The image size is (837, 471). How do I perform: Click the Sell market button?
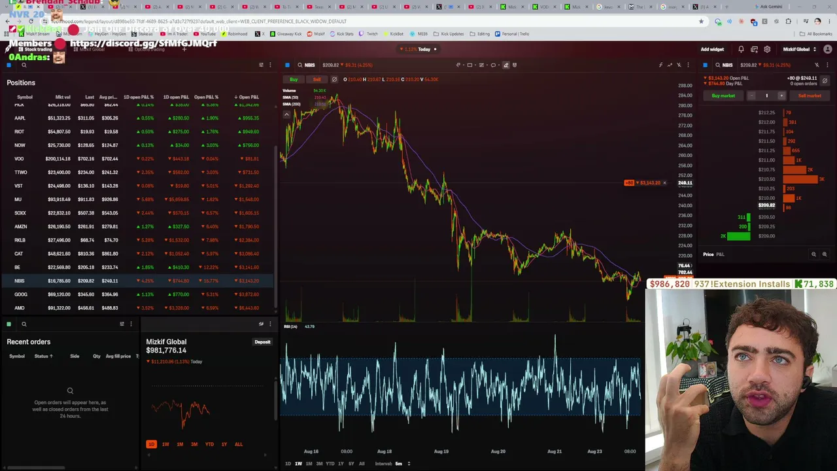[x=810, y=96]
